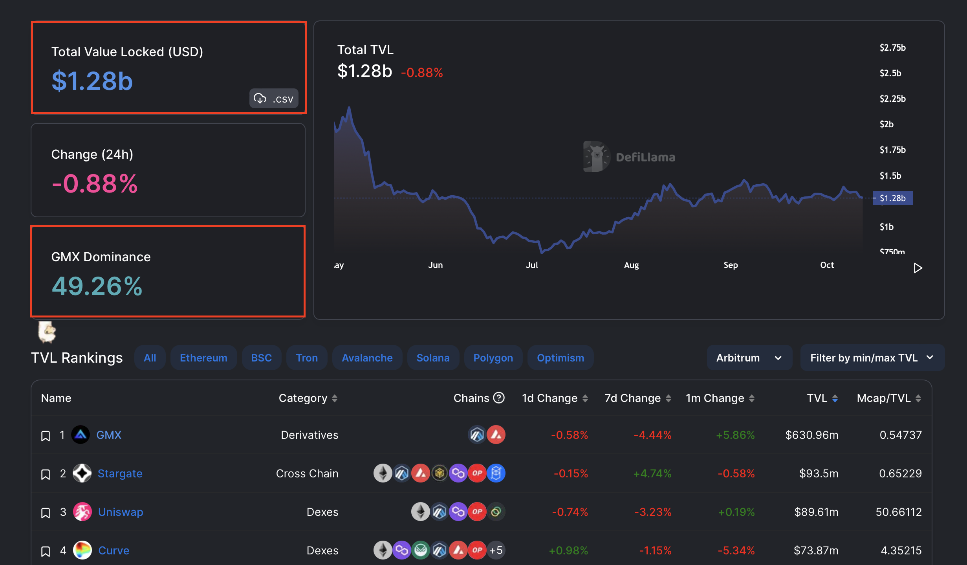
Task: Click Avalanche chain icon in GMX row
Action: click(x=496, y=435)
